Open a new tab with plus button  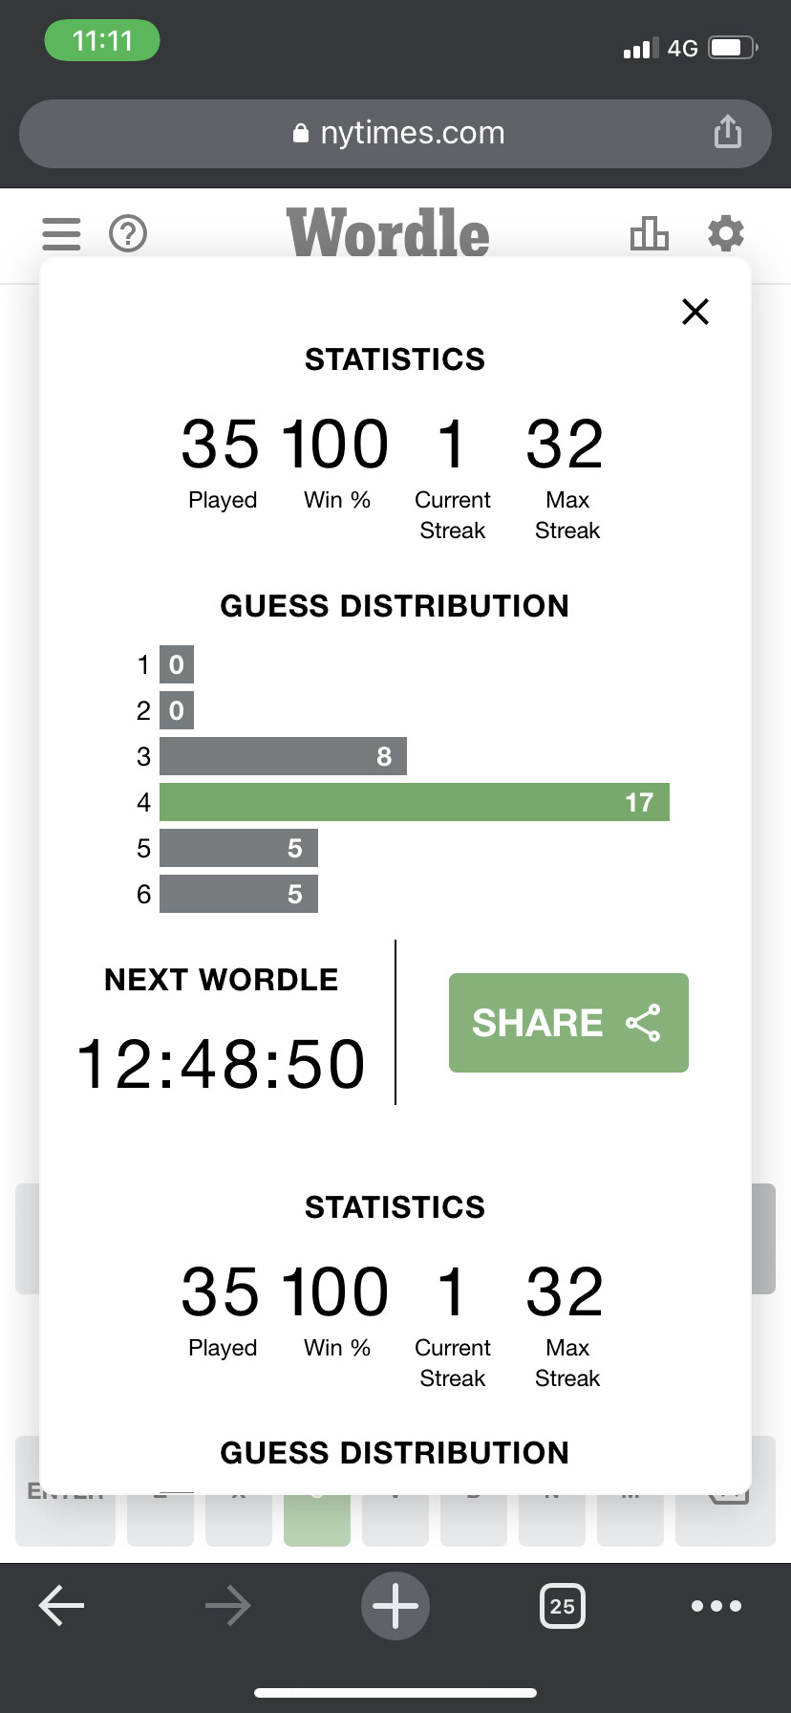[395, 1606]
